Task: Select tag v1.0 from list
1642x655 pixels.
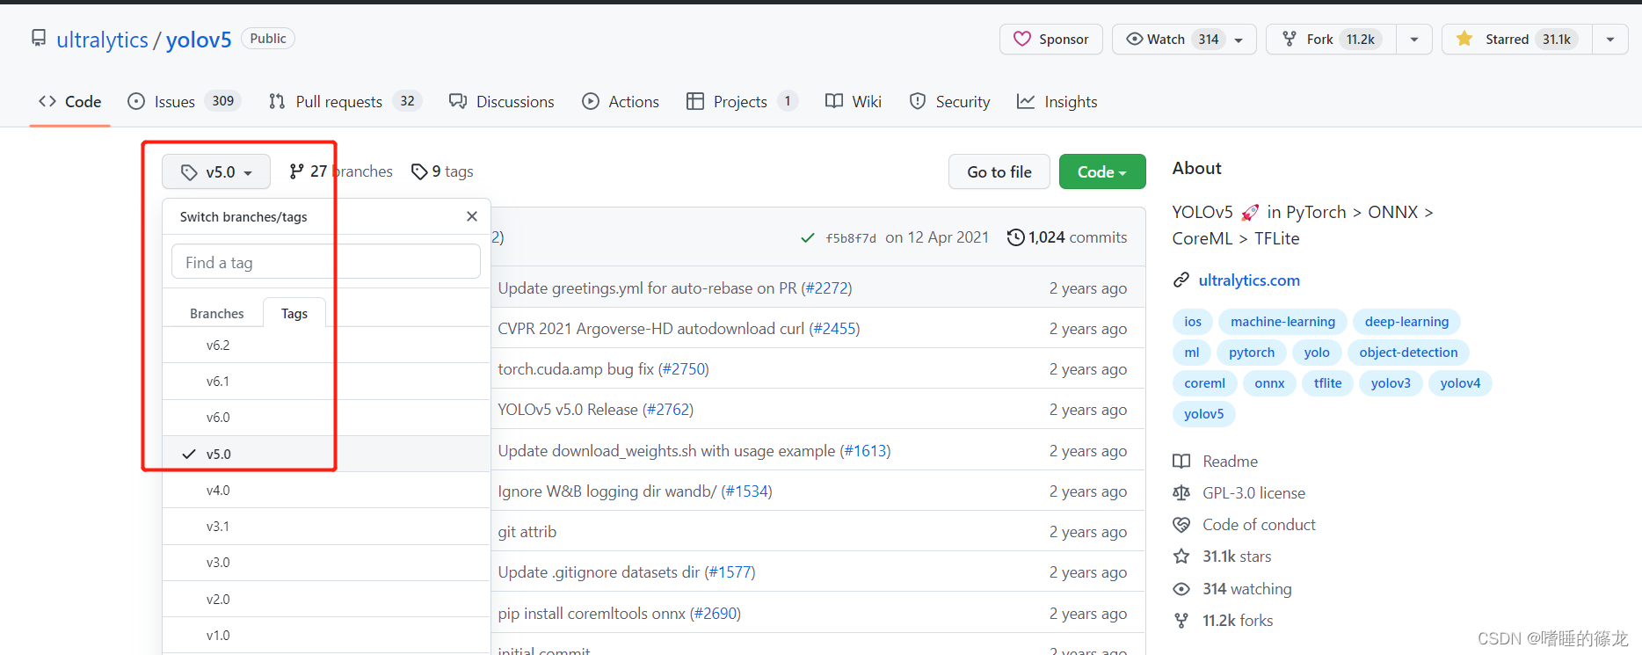Action: [x=326, y=636]
